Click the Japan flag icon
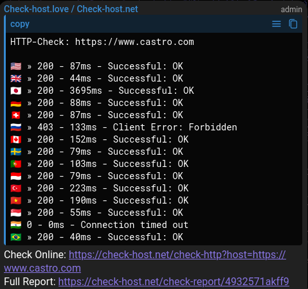The width and height of the screenshot is (308, 289). pos(16,91)
